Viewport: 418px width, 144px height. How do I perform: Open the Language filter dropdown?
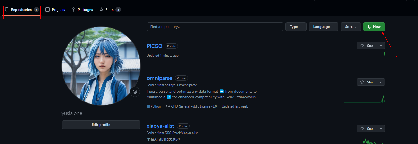(323, 27)
